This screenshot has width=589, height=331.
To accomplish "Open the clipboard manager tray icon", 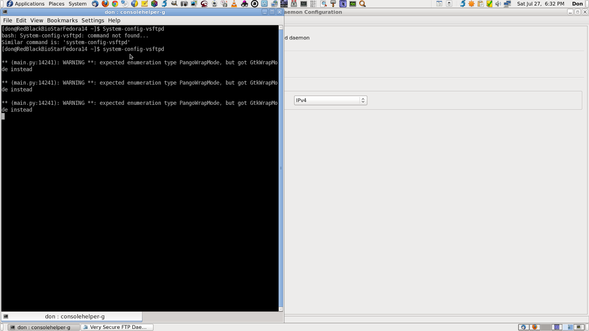I will tap(480, 4).
